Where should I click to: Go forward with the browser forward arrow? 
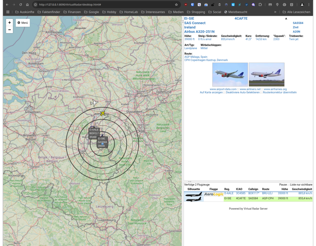click(x=14, y=5)
